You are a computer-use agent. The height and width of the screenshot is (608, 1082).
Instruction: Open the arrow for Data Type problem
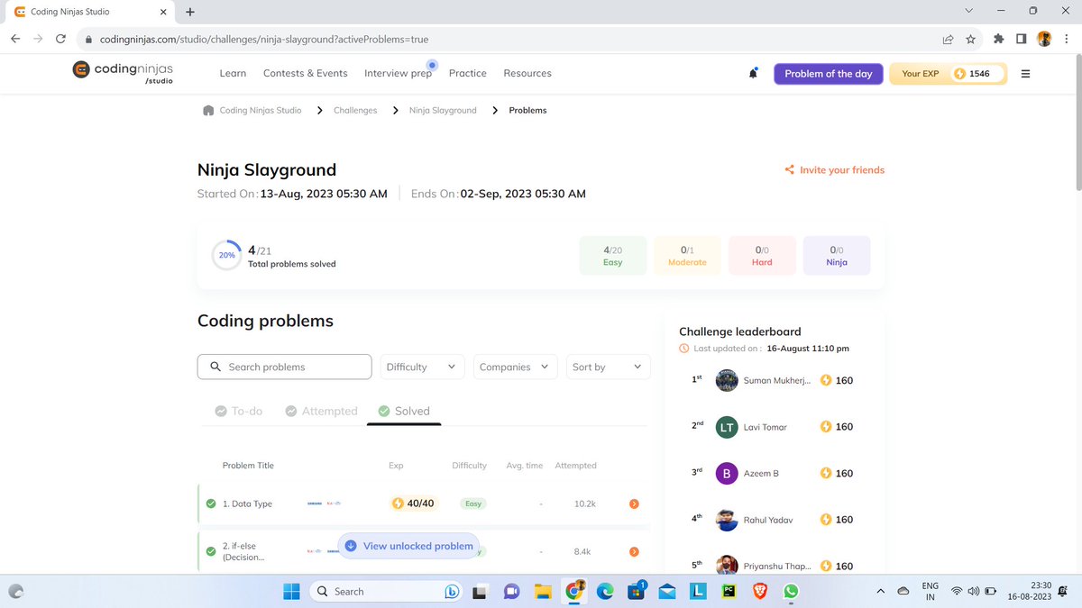click(634, 504)
